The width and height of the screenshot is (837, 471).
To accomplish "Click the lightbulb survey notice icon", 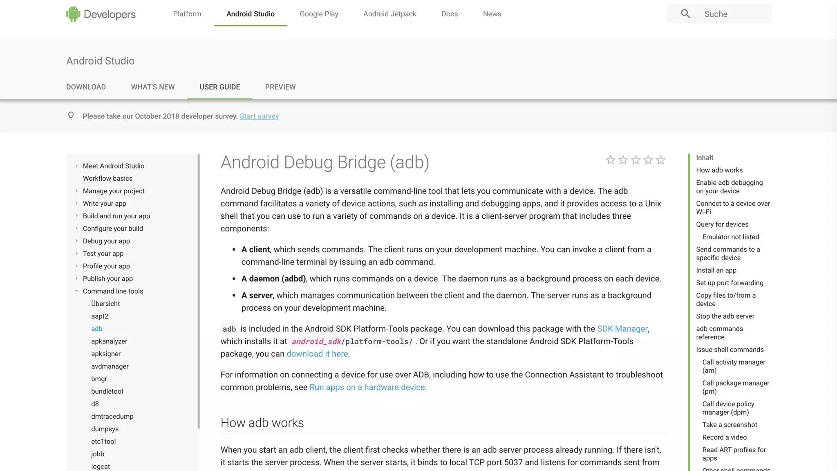I will pos(71,116).
